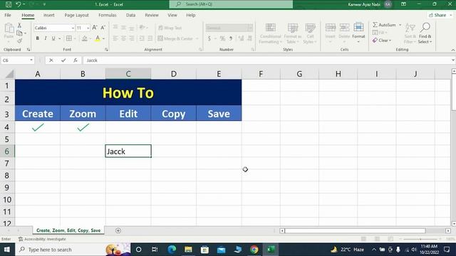Viewport: 456px width, 256px height.
Task: Click Accessibility: Investigate in status bar
Action: (x=42, y=239)
